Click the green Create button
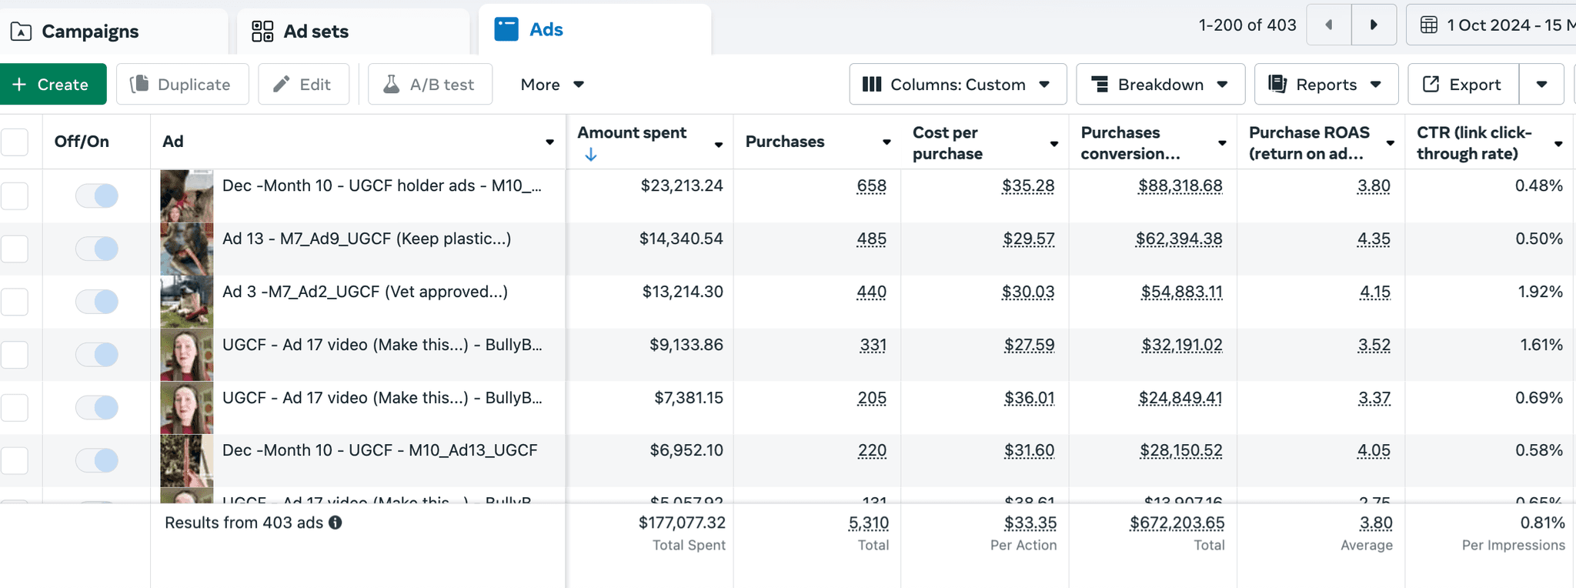Viewport: 1576px width, 588px height. 53,85
